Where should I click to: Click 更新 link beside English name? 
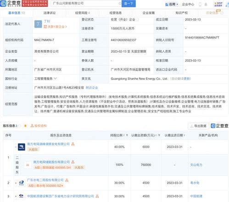click(x=187, y=79)
